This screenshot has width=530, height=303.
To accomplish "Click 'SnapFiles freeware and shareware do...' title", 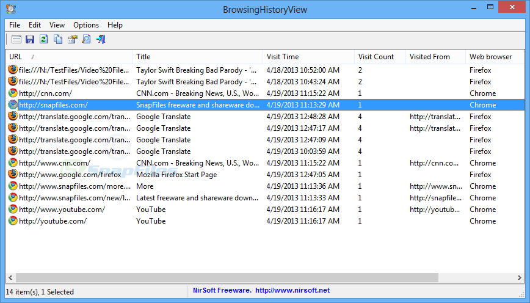I will [x=198, y=105].
